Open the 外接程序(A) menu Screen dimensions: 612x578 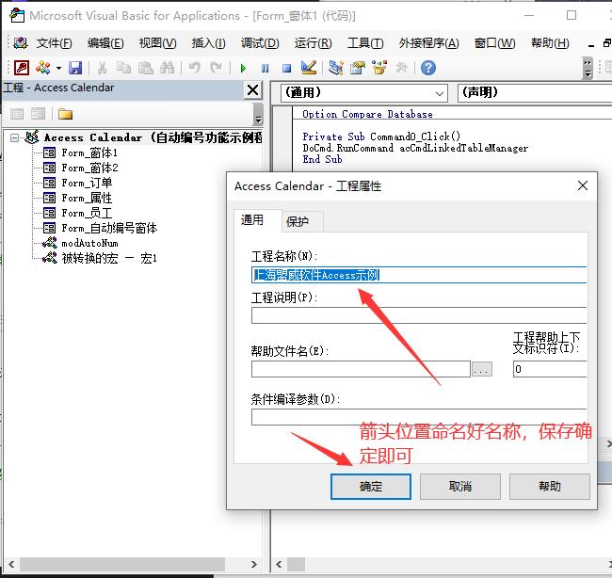[428, 43]
